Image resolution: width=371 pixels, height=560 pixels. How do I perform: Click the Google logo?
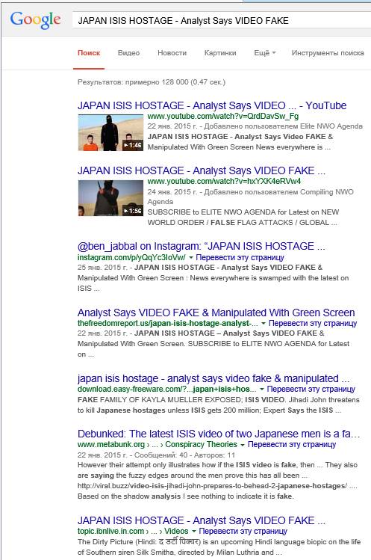(x=35, y=20)
